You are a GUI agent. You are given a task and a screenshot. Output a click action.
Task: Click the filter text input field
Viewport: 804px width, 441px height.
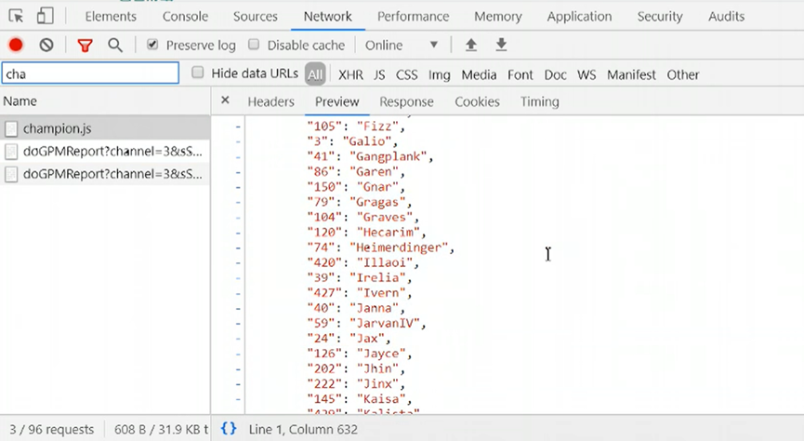point(90,73)
